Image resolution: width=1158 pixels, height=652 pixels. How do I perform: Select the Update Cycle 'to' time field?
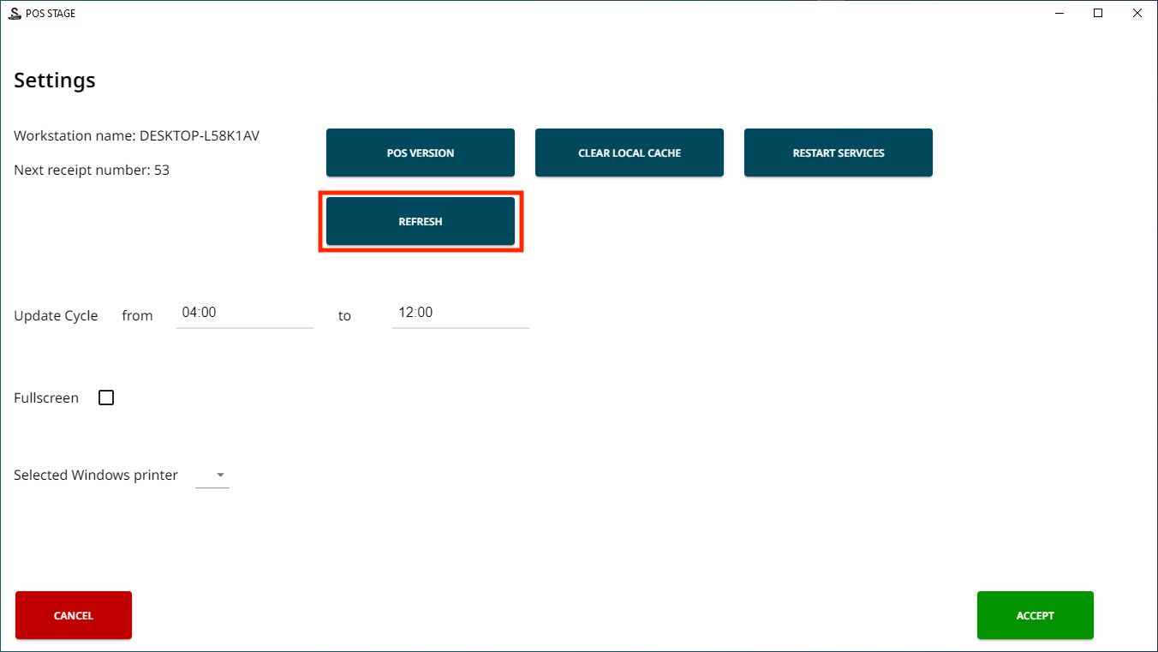461,313
